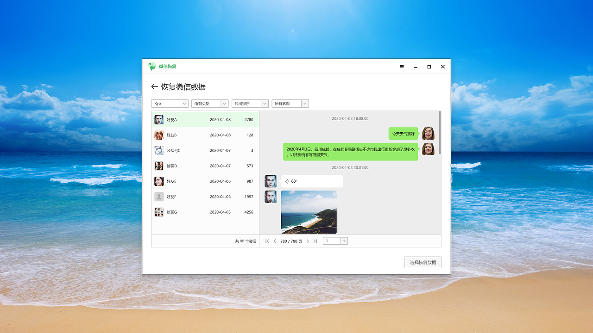
Task: Open the hamburger menu in title bar
Action: [x=402, y=67]
